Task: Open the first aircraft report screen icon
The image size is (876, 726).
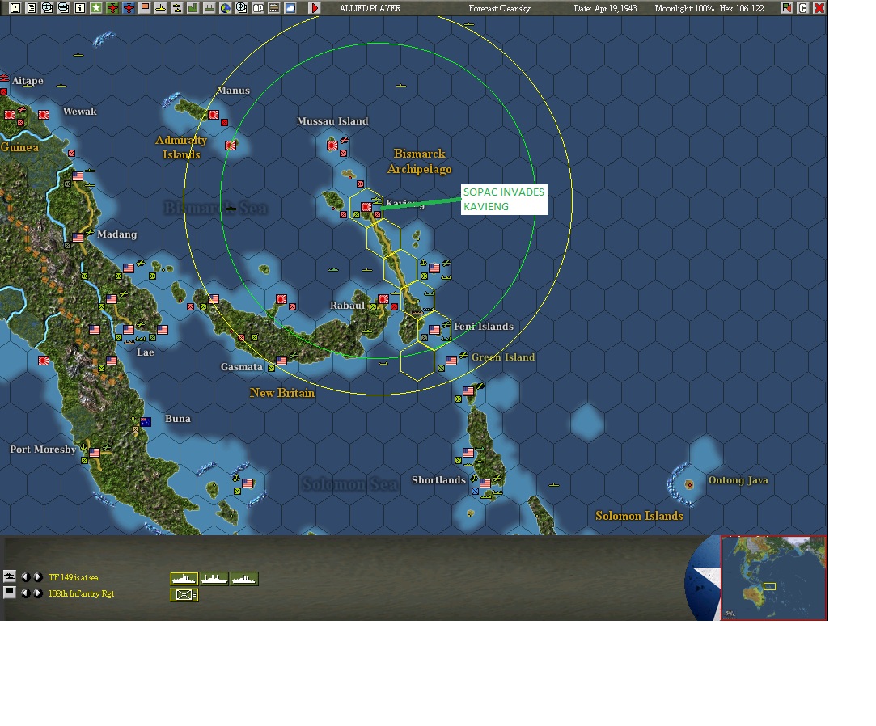Action: click(x=48, y=8)
